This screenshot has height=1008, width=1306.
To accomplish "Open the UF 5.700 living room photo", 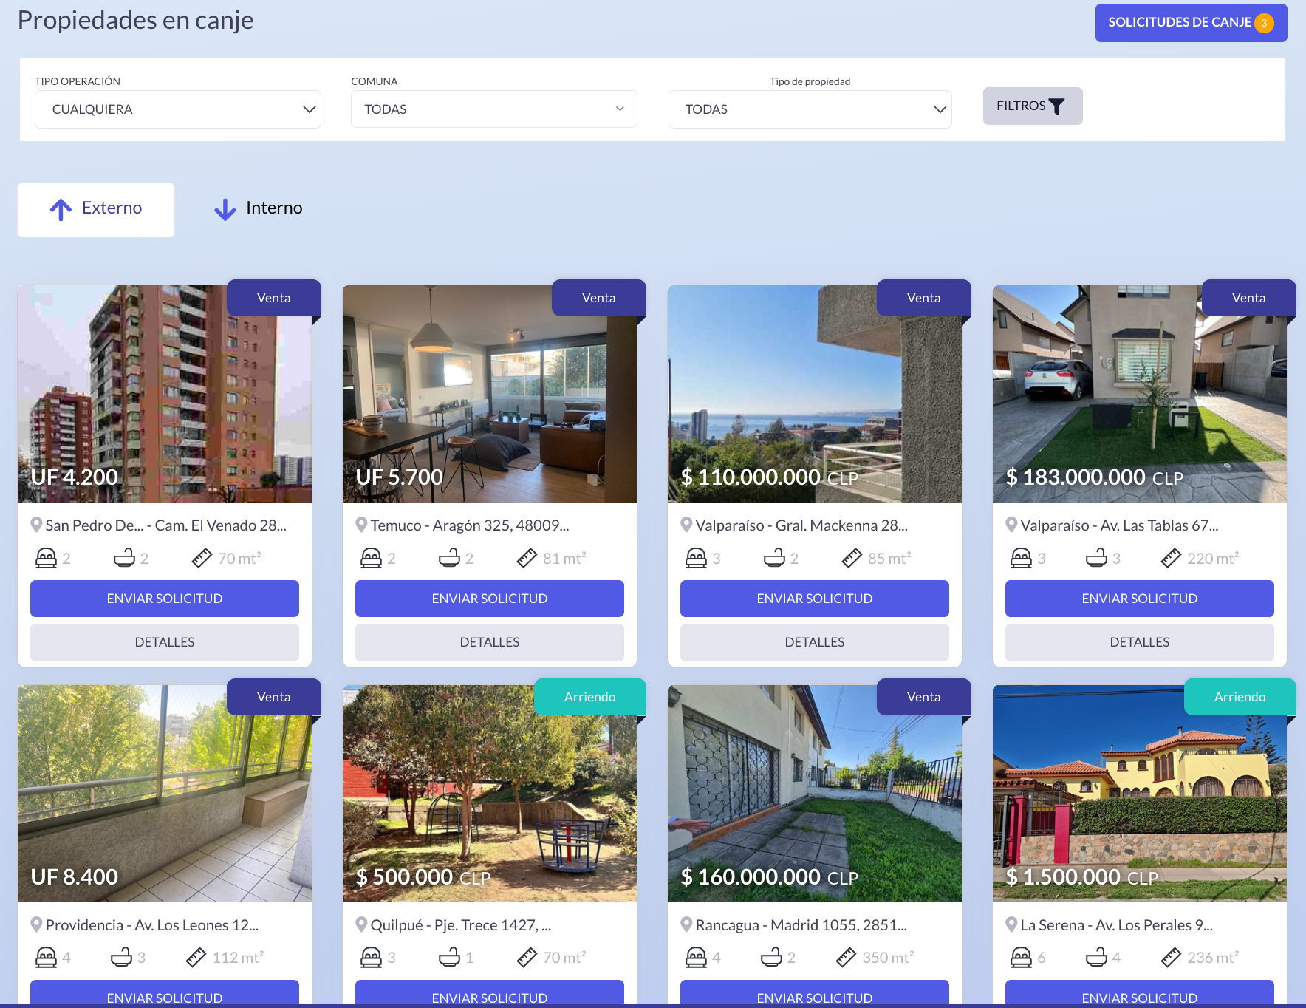I will [490, 394].
